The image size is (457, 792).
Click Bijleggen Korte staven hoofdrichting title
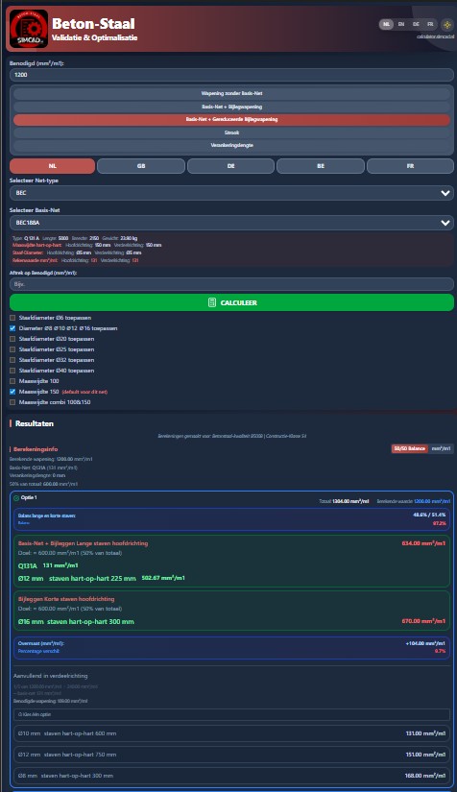tap(66, 599)
